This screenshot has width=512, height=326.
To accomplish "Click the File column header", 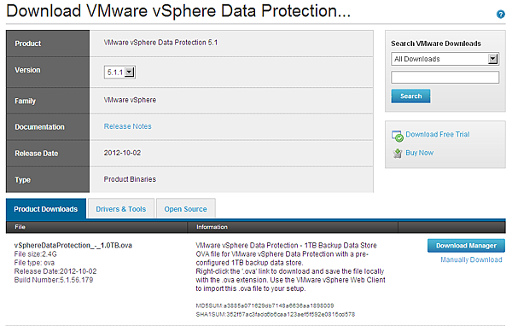I will pyautogui.click(x=20, y=227).
